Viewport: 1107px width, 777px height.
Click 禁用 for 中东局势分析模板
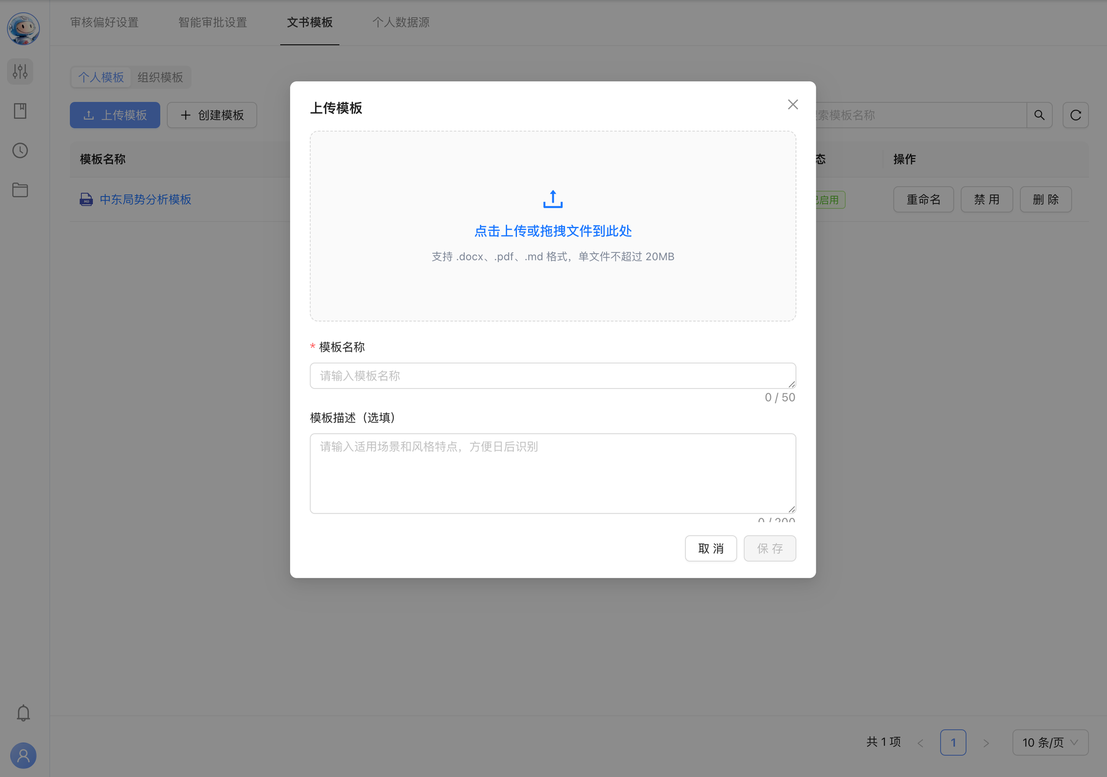[987, 199]
